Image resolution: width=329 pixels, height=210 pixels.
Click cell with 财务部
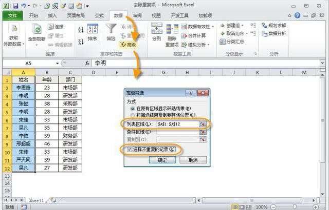70,136
